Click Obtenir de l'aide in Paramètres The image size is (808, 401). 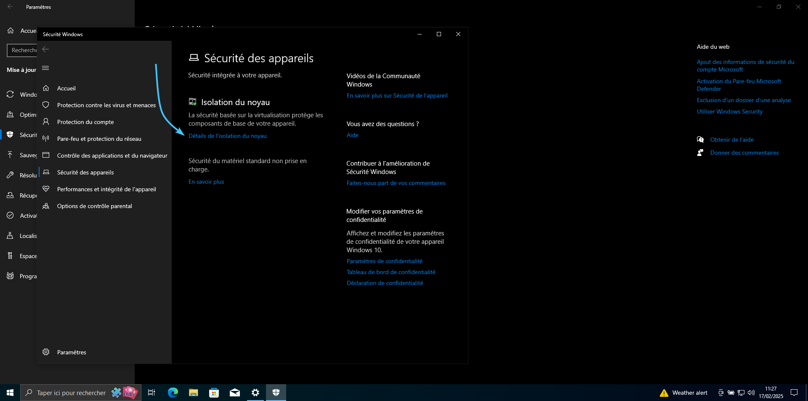(x=732, y=140)
